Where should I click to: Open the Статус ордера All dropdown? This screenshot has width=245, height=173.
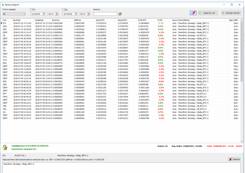[14, 14]
